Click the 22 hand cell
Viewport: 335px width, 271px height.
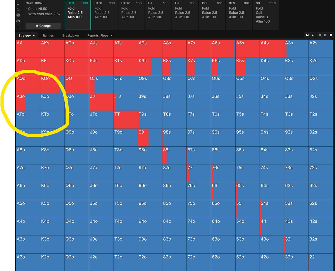(x=321, y=262)
